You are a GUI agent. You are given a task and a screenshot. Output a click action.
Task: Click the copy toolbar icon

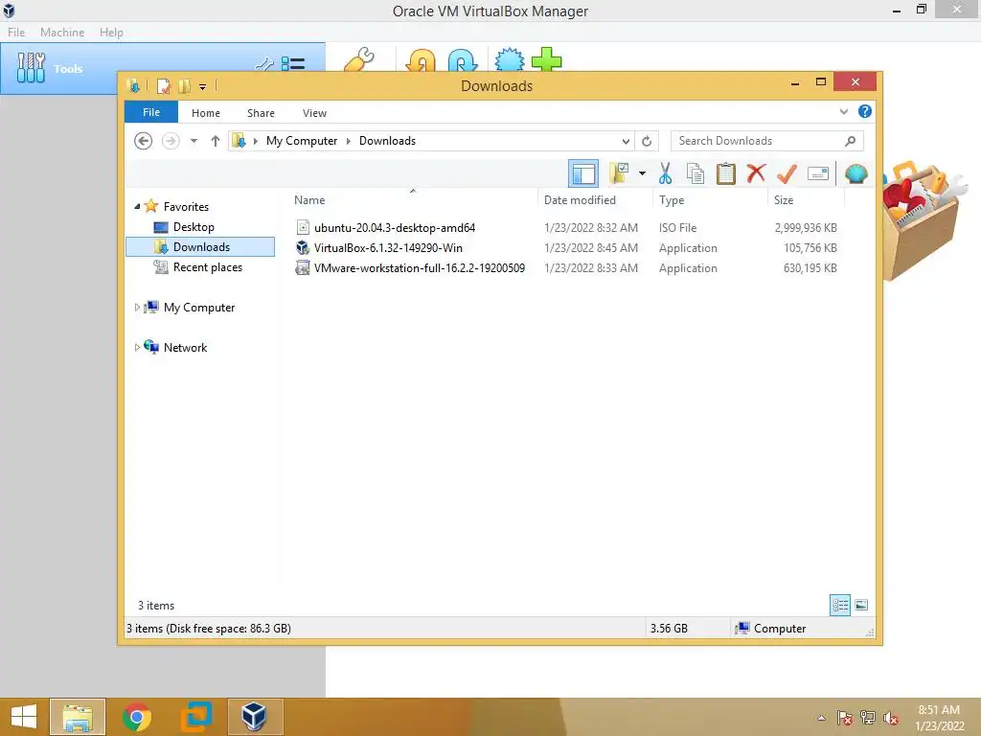[x=696, y=174]
